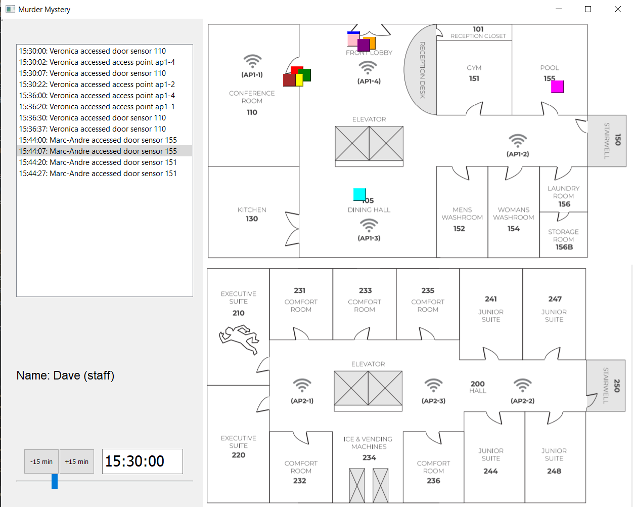Click the AP1-4 wifi icon in Front Lobby
The height and width of the screenshot is (507, 633).
(x=368, y=68)
